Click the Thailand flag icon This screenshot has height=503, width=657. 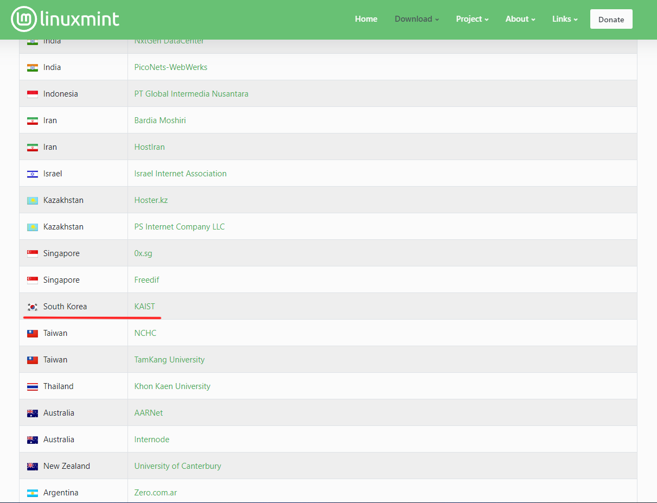[x=33, y=387]
